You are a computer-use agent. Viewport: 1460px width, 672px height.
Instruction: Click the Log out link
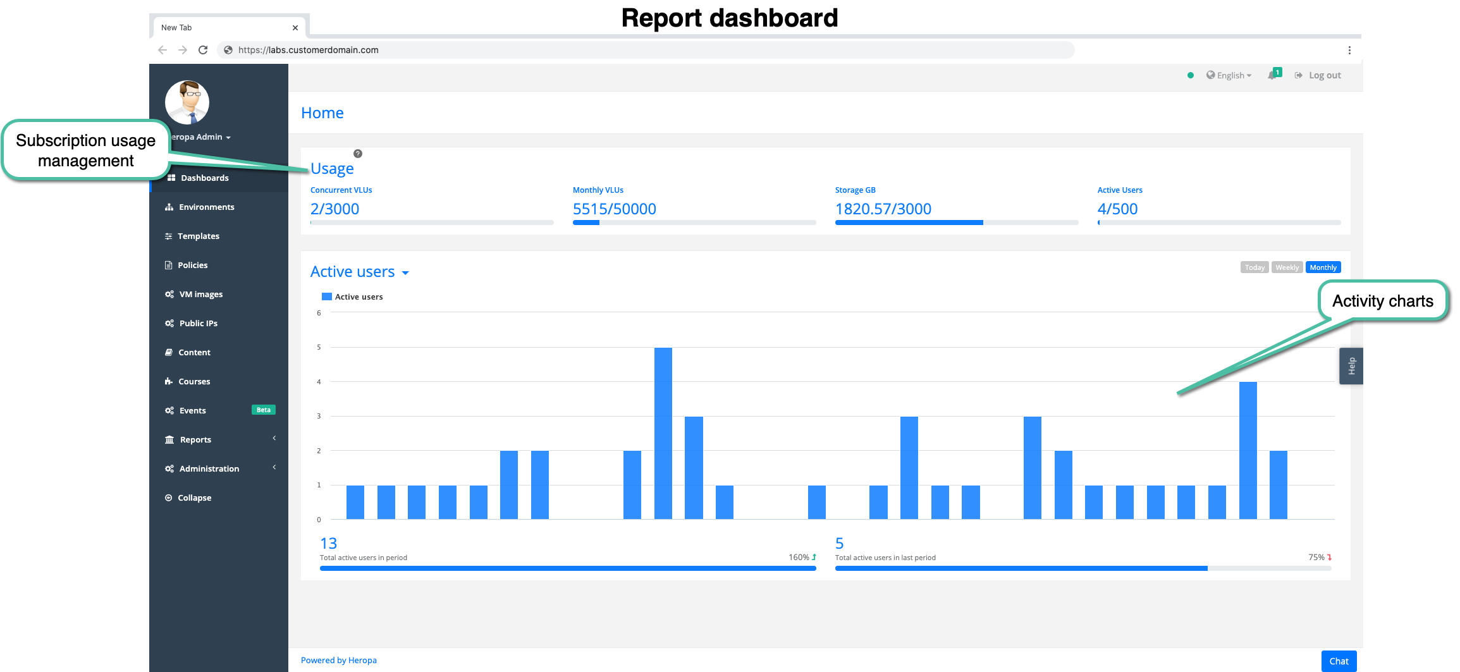tap(1324, 75)
